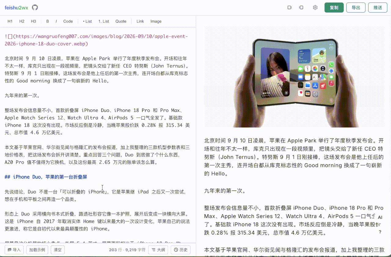
Task: Click the AI floating button
Action: click(380, 217)
